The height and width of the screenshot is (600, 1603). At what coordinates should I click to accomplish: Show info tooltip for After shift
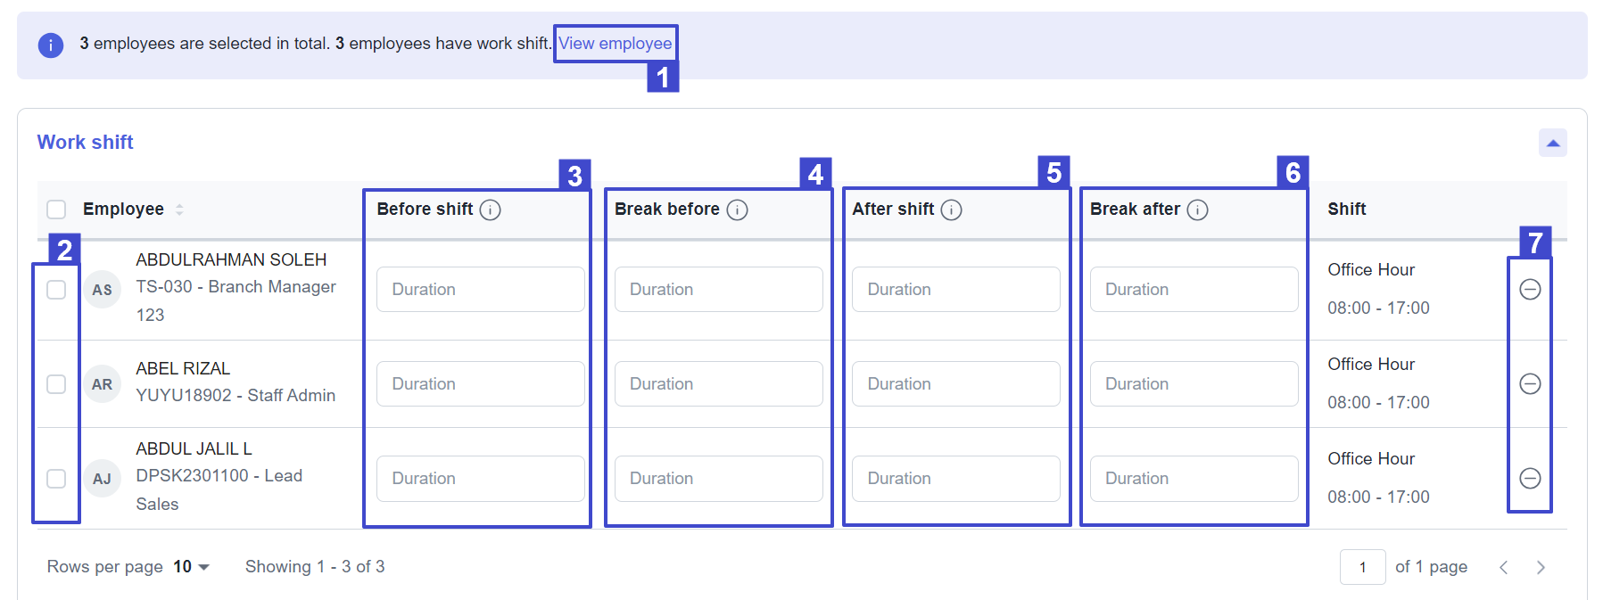pyautogui.click(x=952, y=210)
